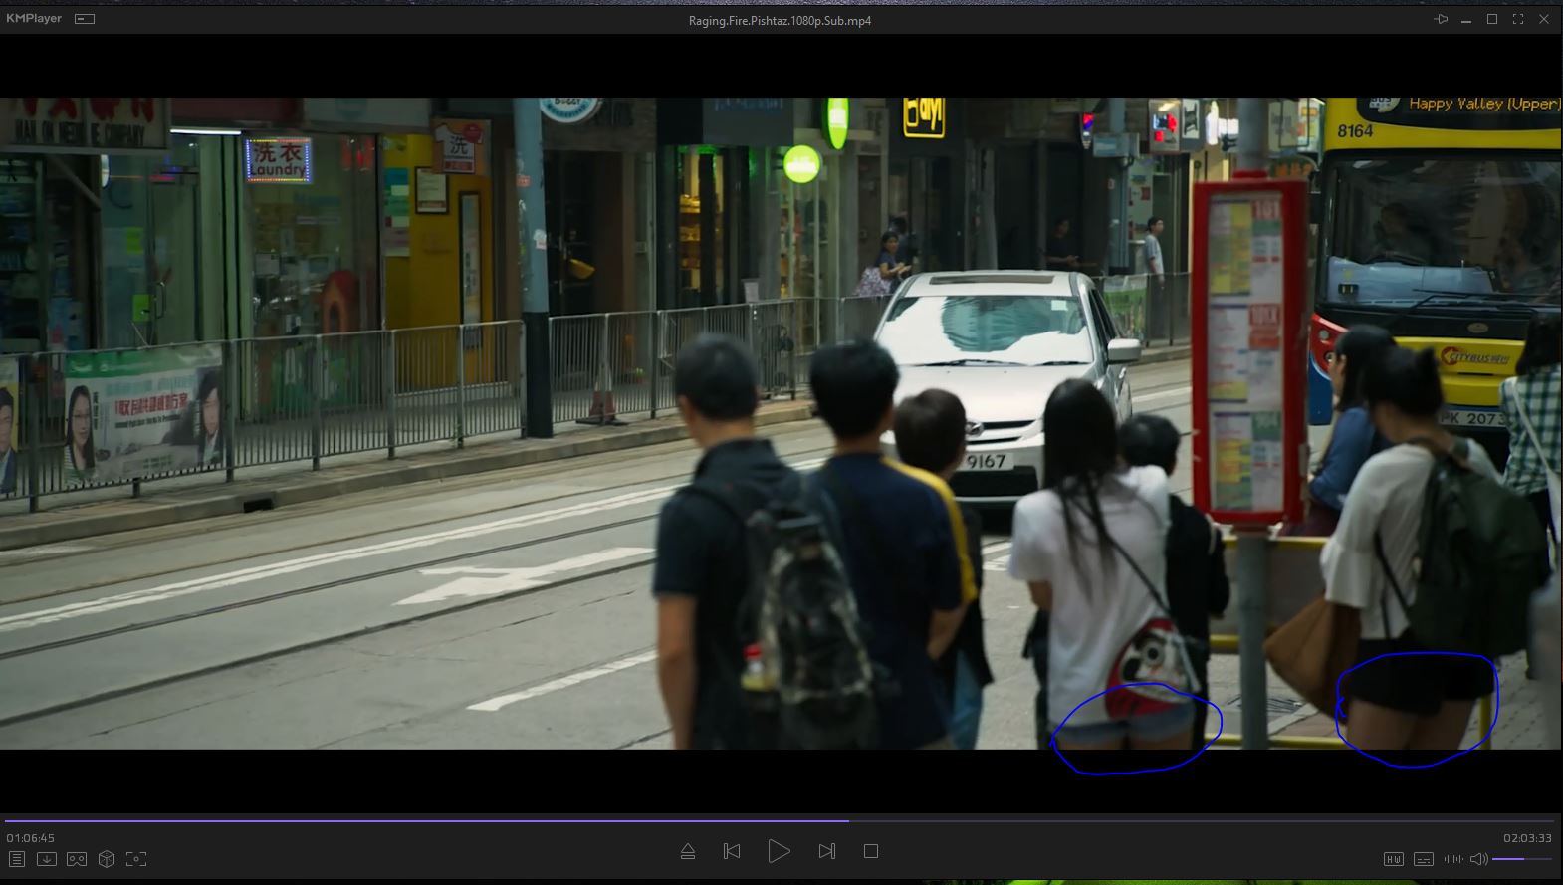Open the KMPlayer main menu

34,19
